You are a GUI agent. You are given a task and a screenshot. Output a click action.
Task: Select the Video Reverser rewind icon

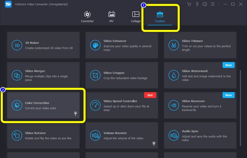pyautogui.click(x=174, y=106)
